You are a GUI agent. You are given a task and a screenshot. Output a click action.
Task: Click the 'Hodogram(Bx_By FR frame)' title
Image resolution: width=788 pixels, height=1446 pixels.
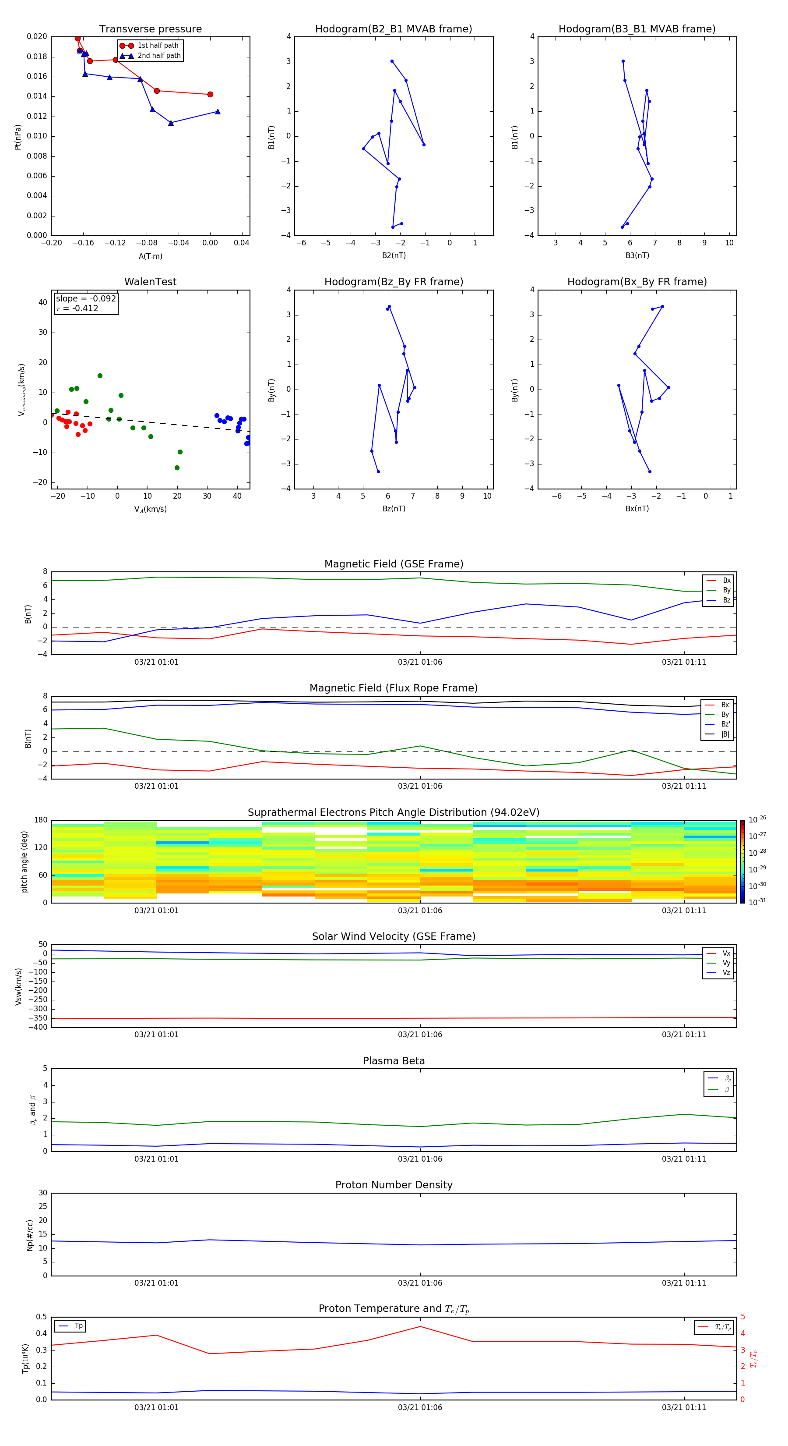point(637,282)
